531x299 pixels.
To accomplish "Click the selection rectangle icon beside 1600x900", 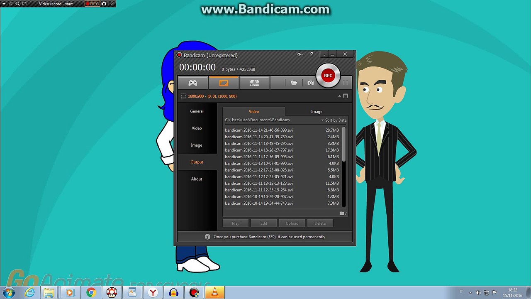I will (183, 96).
